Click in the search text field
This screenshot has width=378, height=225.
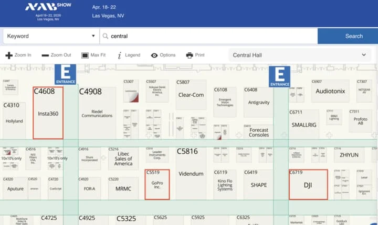click(210, 36)
